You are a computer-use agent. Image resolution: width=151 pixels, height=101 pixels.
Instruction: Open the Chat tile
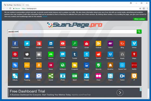[x=63, y=54]
